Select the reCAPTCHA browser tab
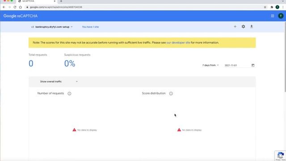 (x=37, y=1)
